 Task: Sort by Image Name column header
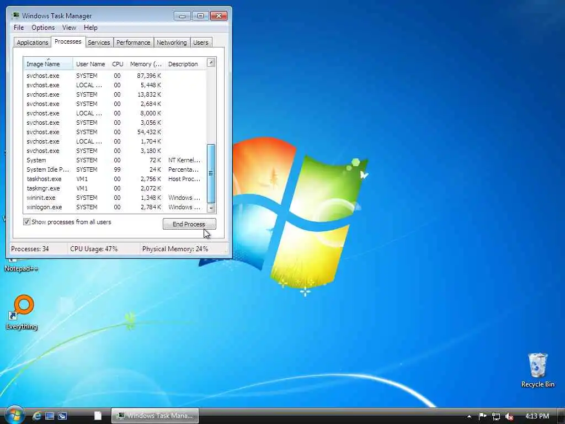[x=49, y=64]
